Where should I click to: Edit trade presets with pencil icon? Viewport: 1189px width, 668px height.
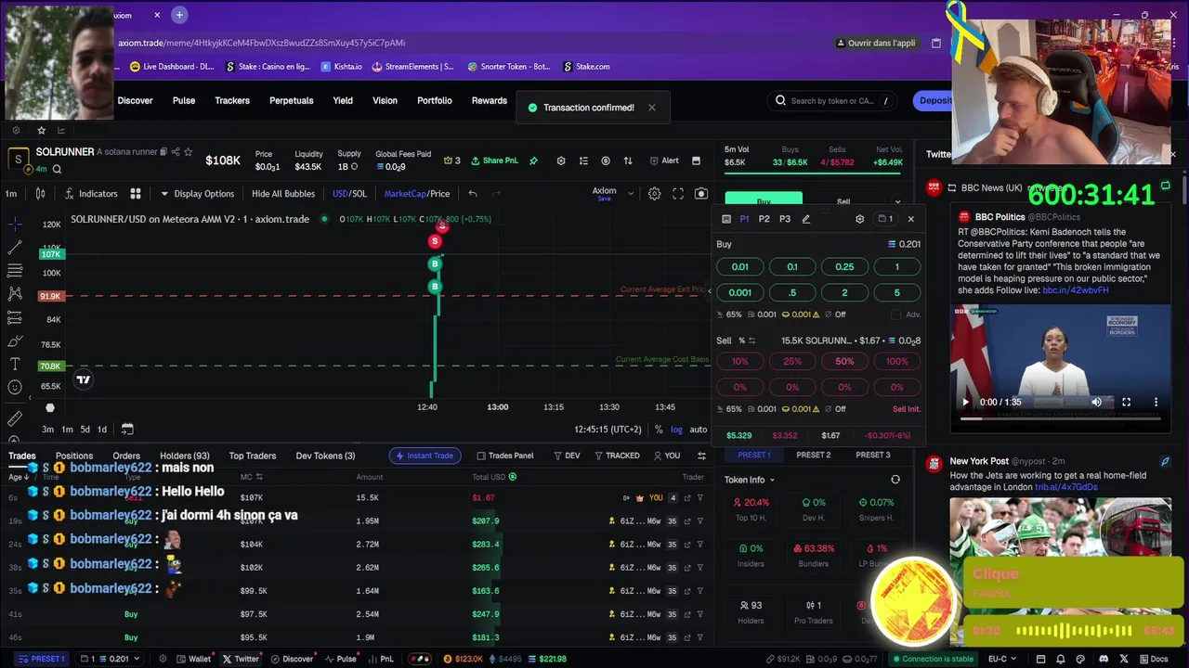point(805,219)
